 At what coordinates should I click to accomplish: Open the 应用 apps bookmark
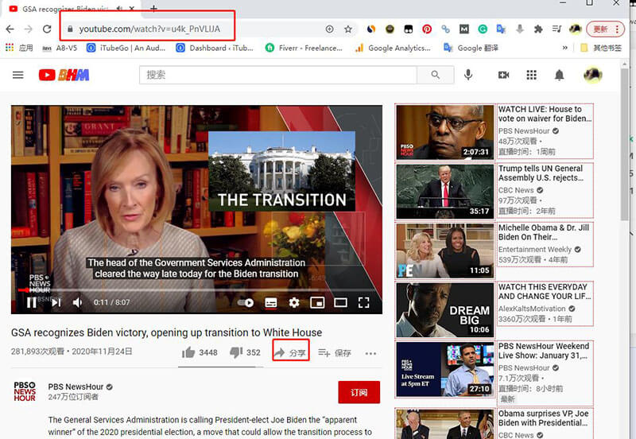tap(19, 48)
